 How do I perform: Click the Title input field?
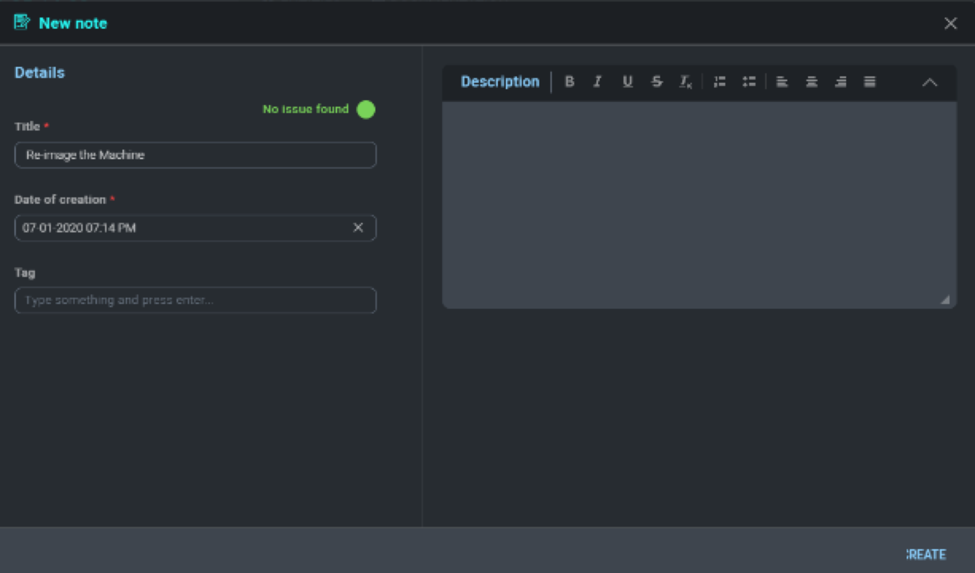pyautogui.click(x=195, y=155)
